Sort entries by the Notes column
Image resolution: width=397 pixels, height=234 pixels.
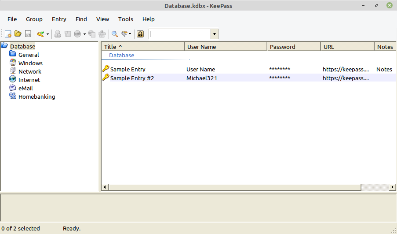coord(385,47)
